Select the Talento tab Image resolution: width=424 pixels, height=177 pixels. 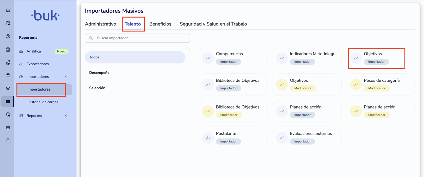[133, 24]
